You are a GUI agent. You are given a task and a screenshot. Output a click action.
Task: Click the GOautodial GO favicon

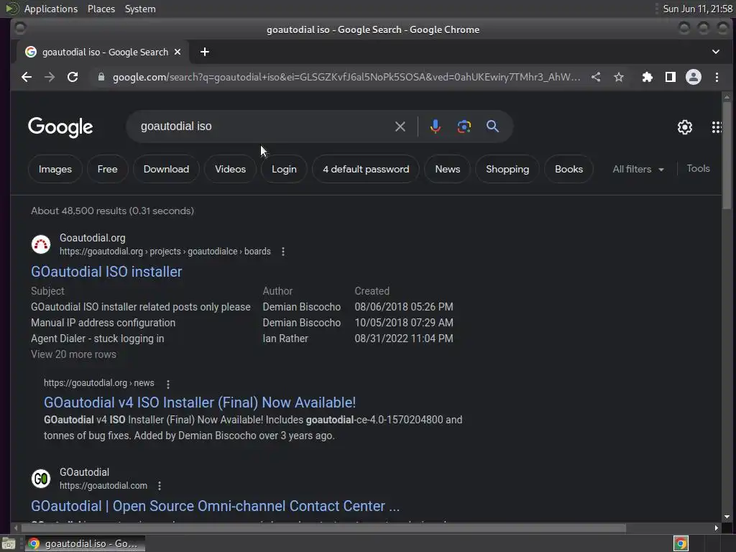(41, 479)
